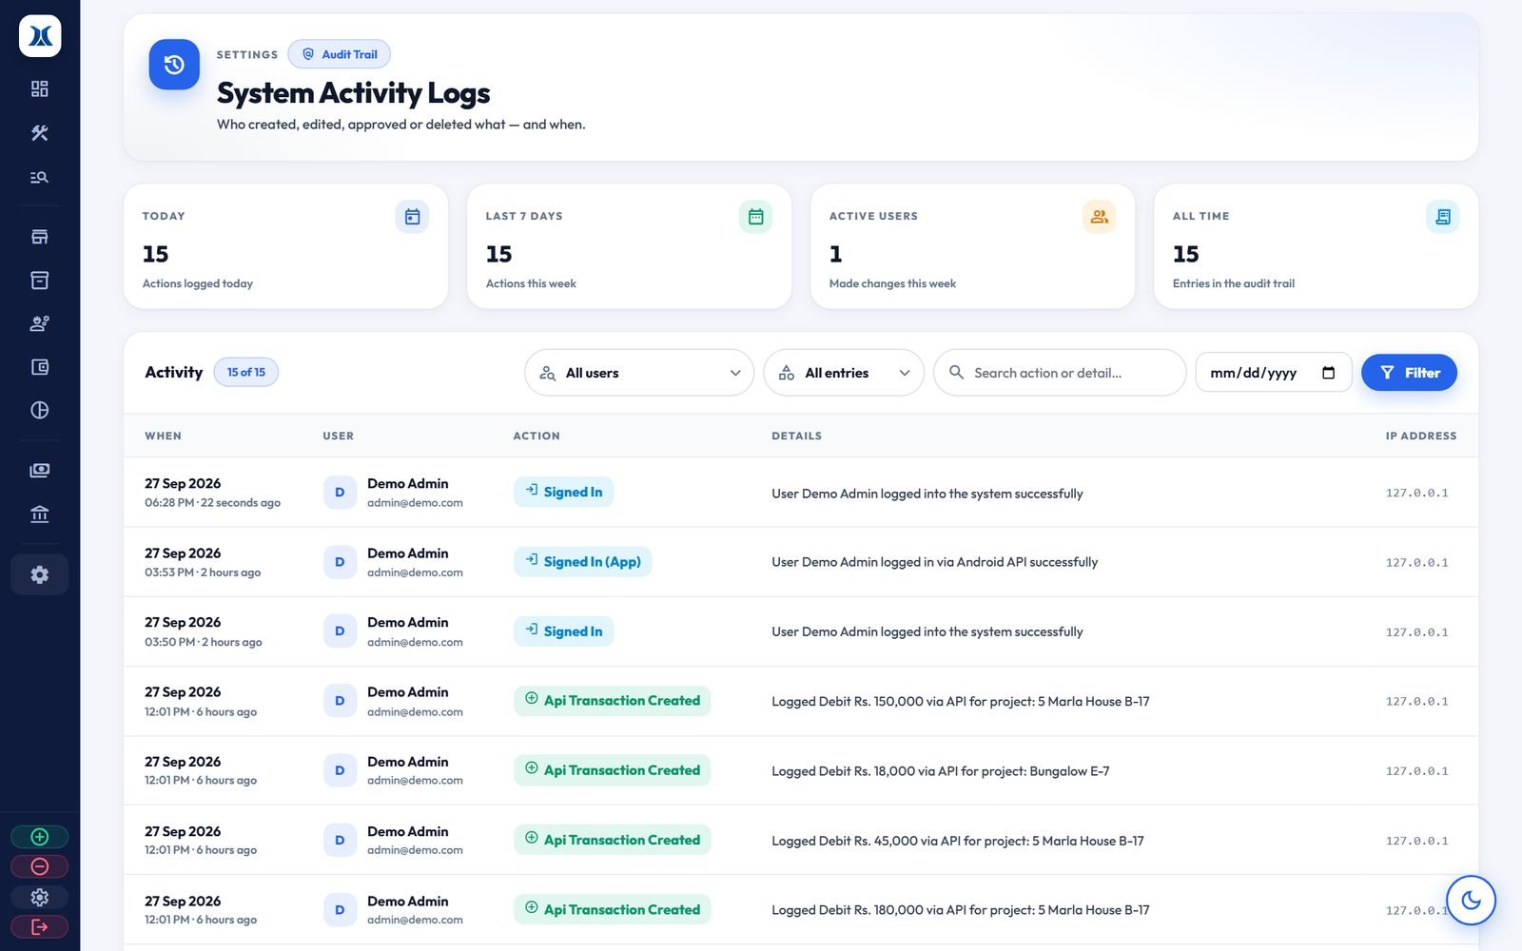Click the Filter button
Image resolution: width=1522 pixels, height=951 pixels.
tap(1409, 373)
